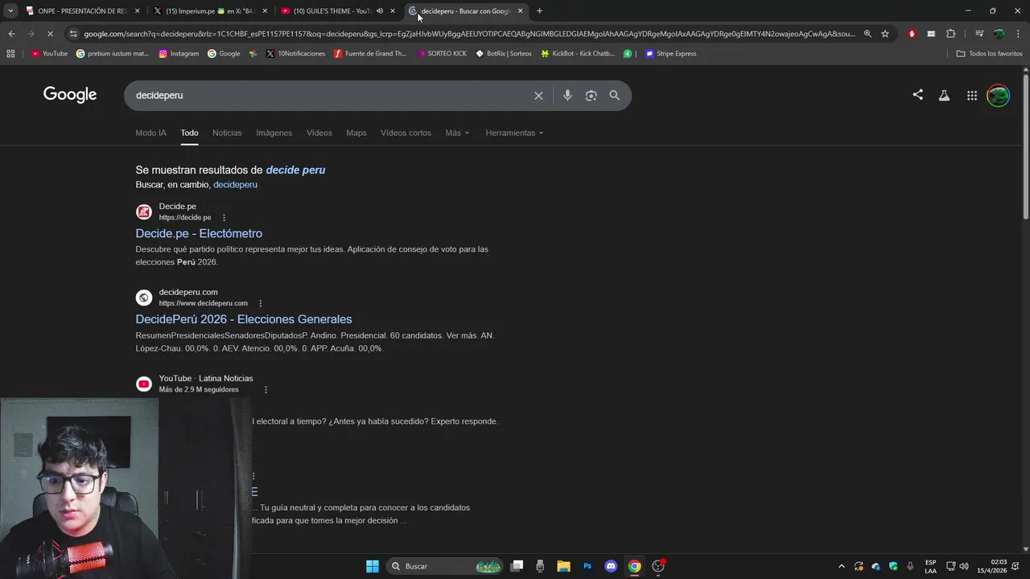
Task: Open options for Decide.pe result
Action: click(x=224, y=218)
